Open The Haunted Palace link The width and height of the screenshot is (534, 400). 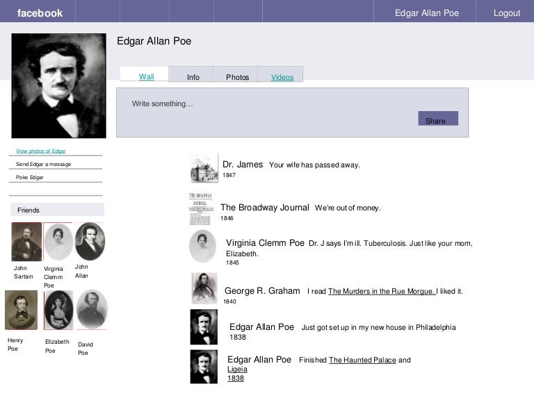[362, 360]
